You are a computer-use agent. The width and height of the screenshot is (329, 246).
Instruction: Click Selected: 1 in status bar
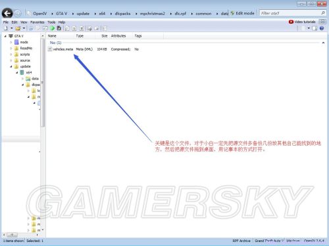click(x=35, y=241)
